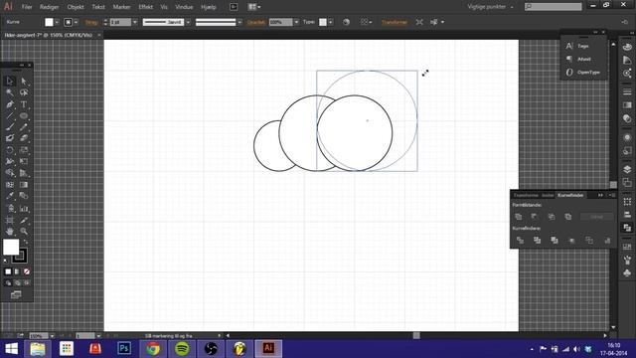
Task: Open the Align panel dock icon
Action: pos(627,215)
